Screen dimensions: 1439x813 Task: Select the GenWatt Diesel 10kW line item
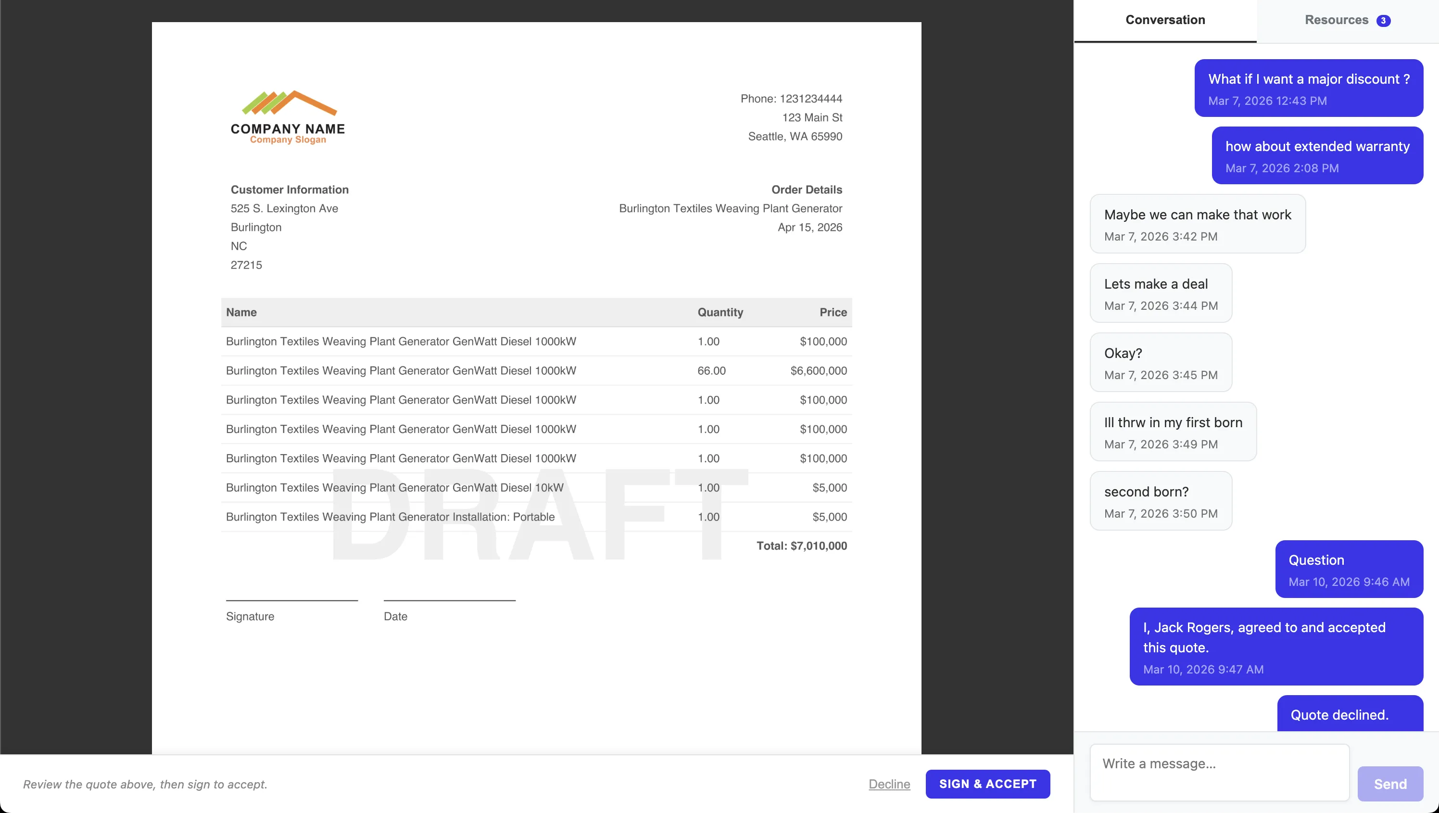[395, 487]
